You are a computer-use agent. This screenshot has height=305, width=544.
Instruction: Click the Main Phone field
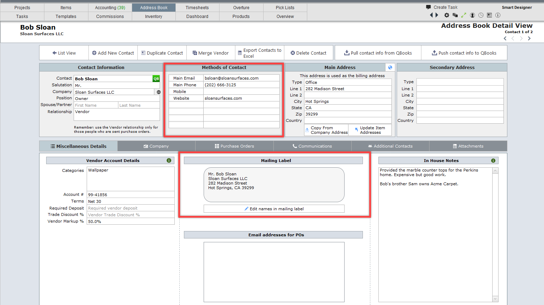tap(241, 85)
